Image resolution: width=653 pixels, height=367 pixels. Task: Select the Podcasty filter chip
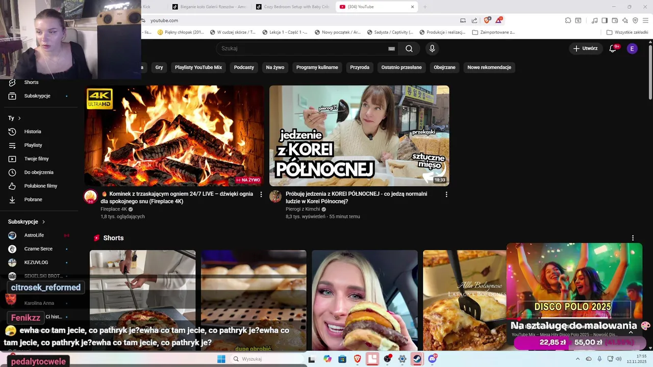[x=244, y=67]
